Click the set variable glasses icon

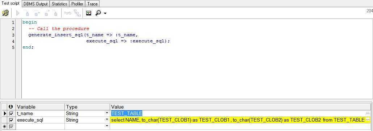[68, 13]
